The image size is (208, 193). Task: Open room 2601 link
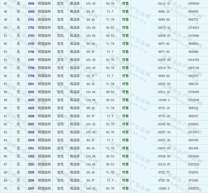(31, 84)
